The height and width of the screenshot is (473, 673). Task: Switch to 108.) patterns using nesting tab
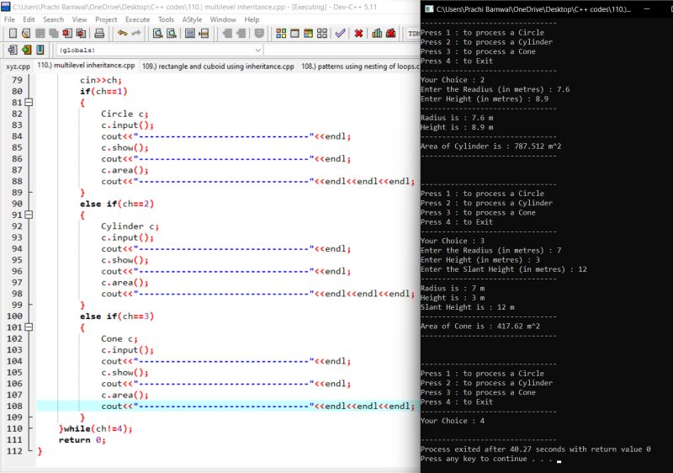coord(360,66)
